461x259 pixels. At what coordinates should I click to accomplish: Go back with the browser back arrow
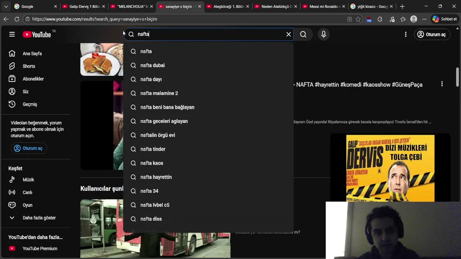coord(6,19)
